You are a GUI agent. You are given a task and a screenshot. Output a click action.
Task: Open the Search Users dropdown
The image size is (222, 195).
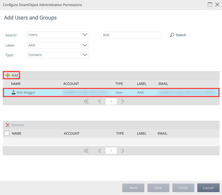coord(85,35)
